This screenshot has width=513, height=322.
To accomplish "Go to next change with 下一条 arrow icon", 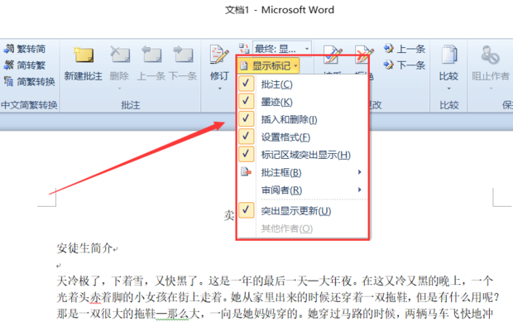I will coord(389,65).
